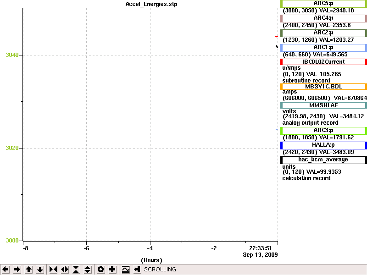This screenshot has width=367, height=275.
Task: Click the 3040 y-axis label
Action: coord(12,55)
